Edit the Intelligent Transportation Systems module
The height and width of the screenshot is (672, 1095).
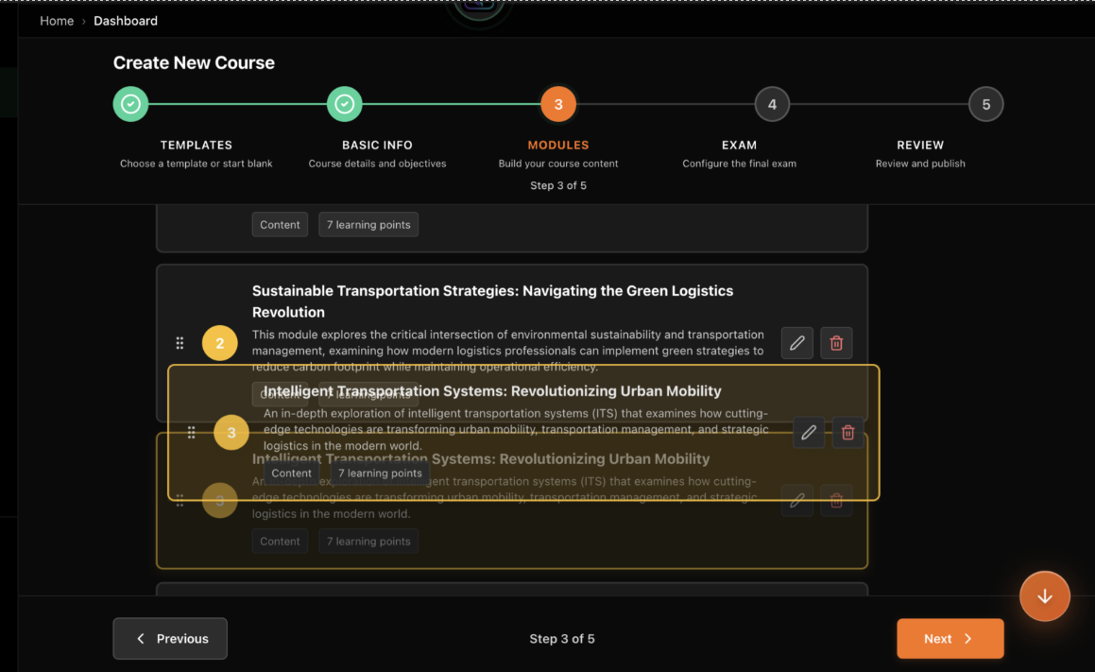[809, 432]
